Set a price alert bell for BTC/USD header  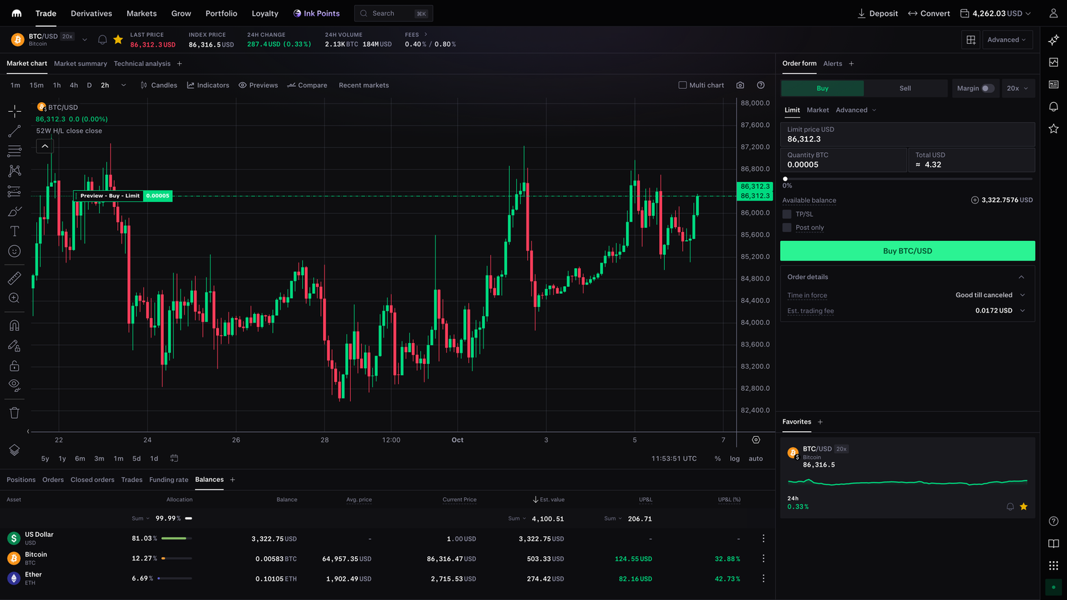[102, 40]
